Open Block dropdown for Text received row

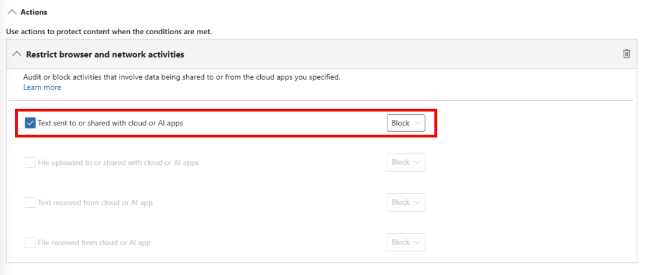(x=406, y=203)
